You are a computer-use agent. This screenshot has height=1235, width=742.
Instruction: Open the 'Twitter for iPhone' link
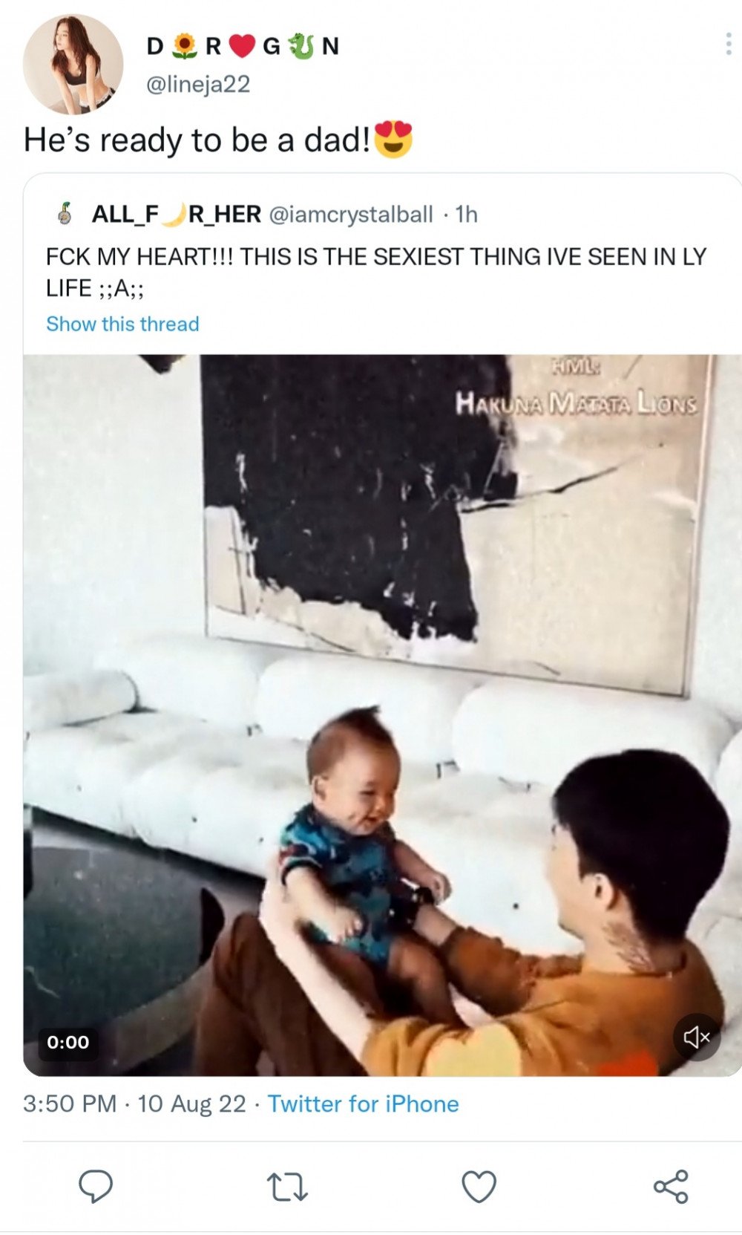[363, 1104]
